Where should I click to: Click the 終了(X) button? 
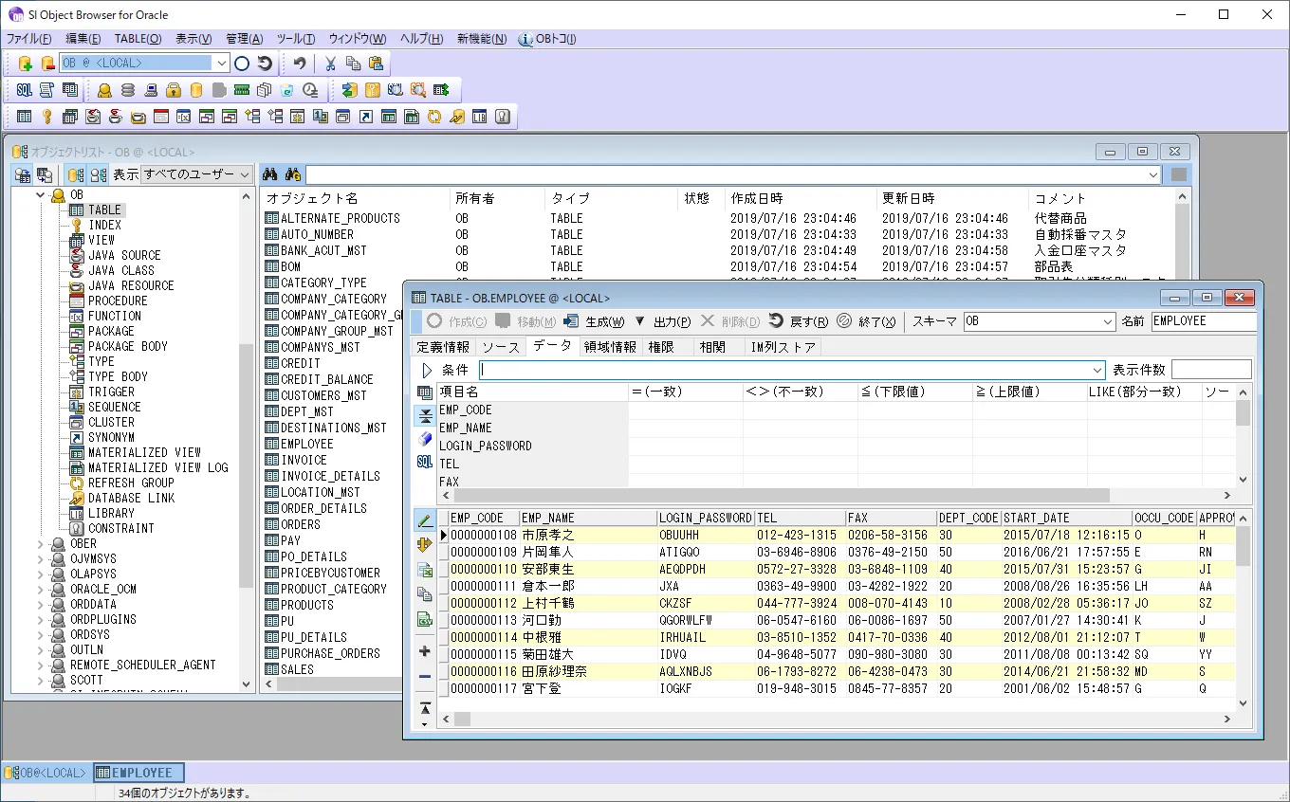pos(866,321)
